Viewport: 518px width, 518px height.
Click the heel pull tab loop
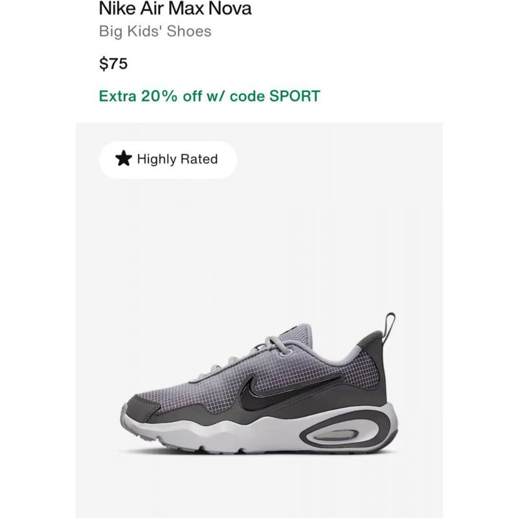click(x=390, y=328)
